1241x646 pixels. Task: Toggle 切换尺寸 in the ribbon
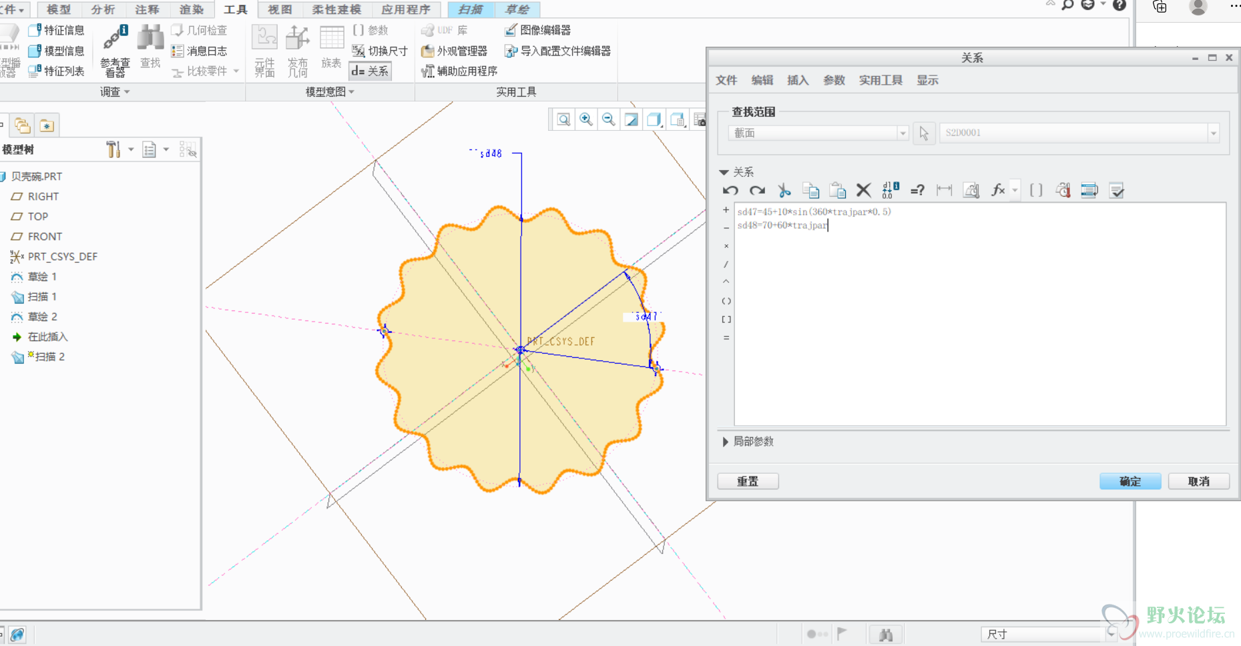380,51
